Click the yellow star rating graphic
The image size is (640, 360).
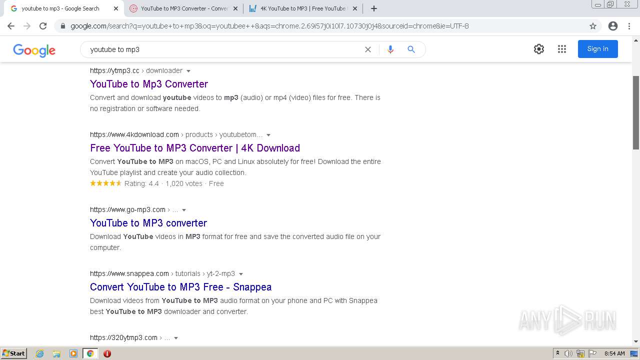105,183
